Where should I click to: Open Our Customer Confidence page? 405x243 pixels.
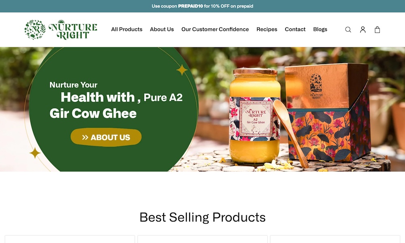click(215, 30)
